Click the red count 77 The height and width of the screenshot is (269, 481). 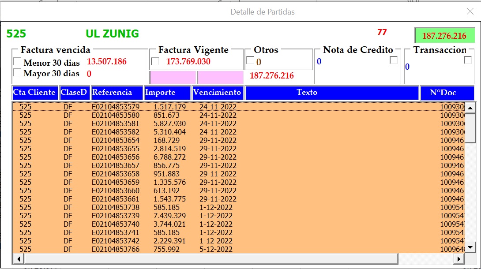coord(382,32)
